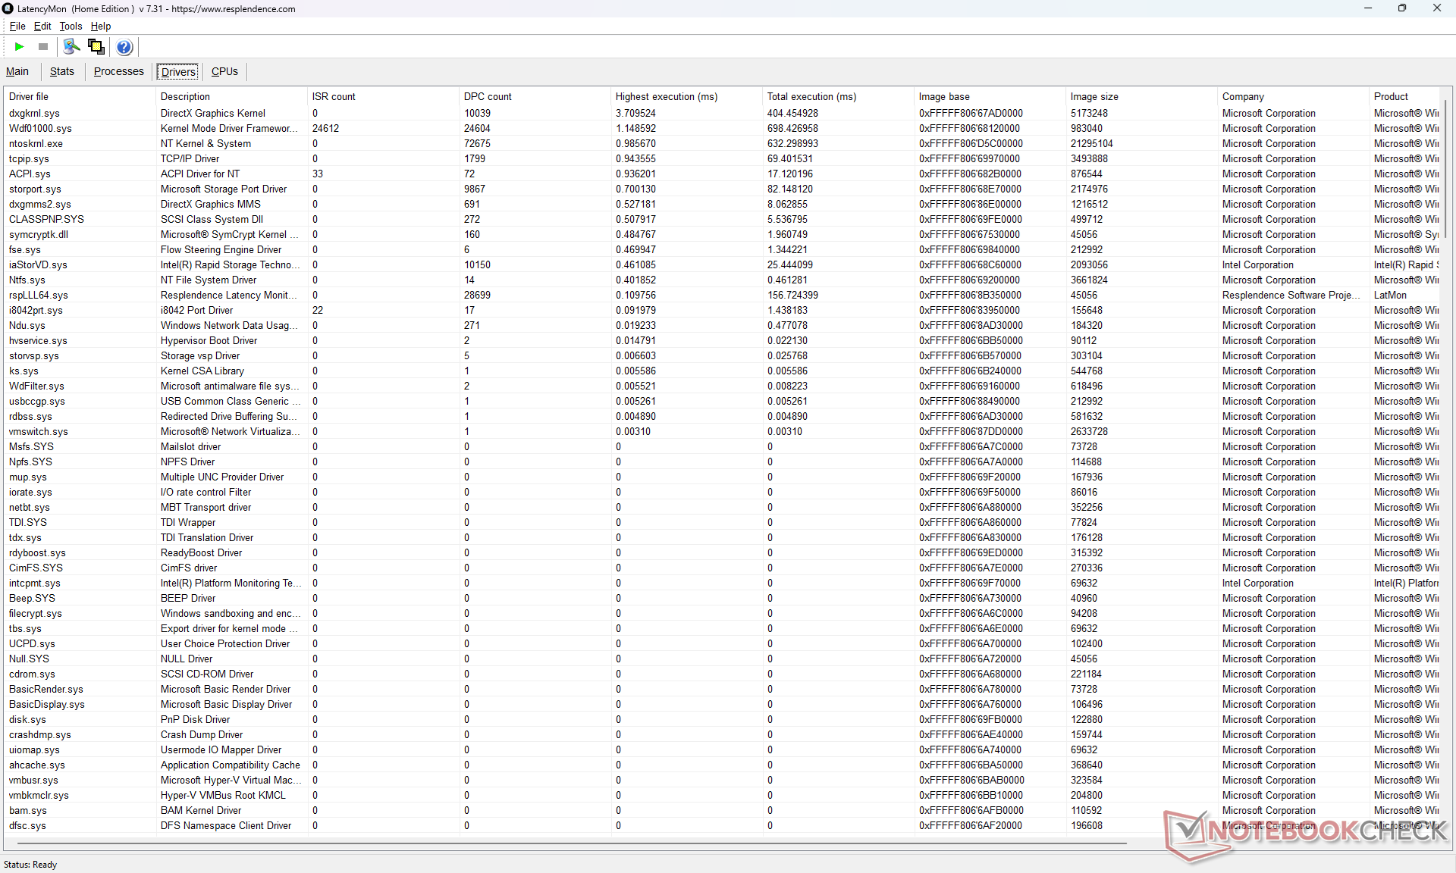Start monitoring with the green play icon
This screenshot has height=873, width=1456.
click(x=19, y=47)
